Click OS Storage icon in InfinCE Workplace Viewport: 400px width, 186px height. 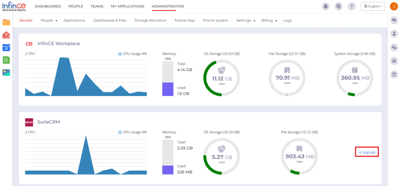click(x=222, y=71)
